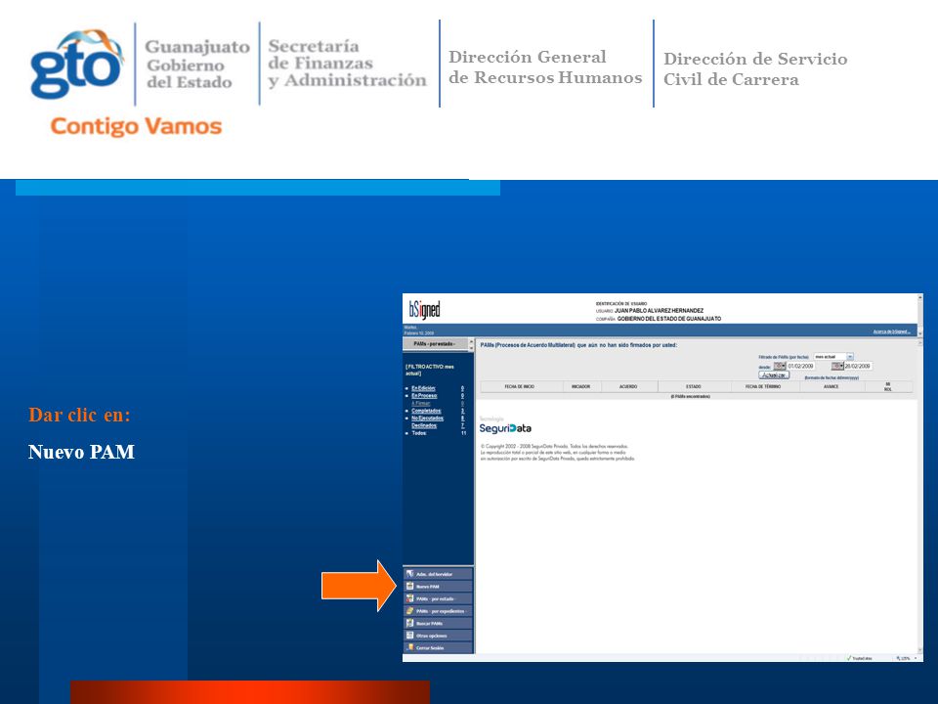This screenshot has width=938, height=704.
Task: Open the 'Acerca de bSigned' link
Action: (891, 331)
